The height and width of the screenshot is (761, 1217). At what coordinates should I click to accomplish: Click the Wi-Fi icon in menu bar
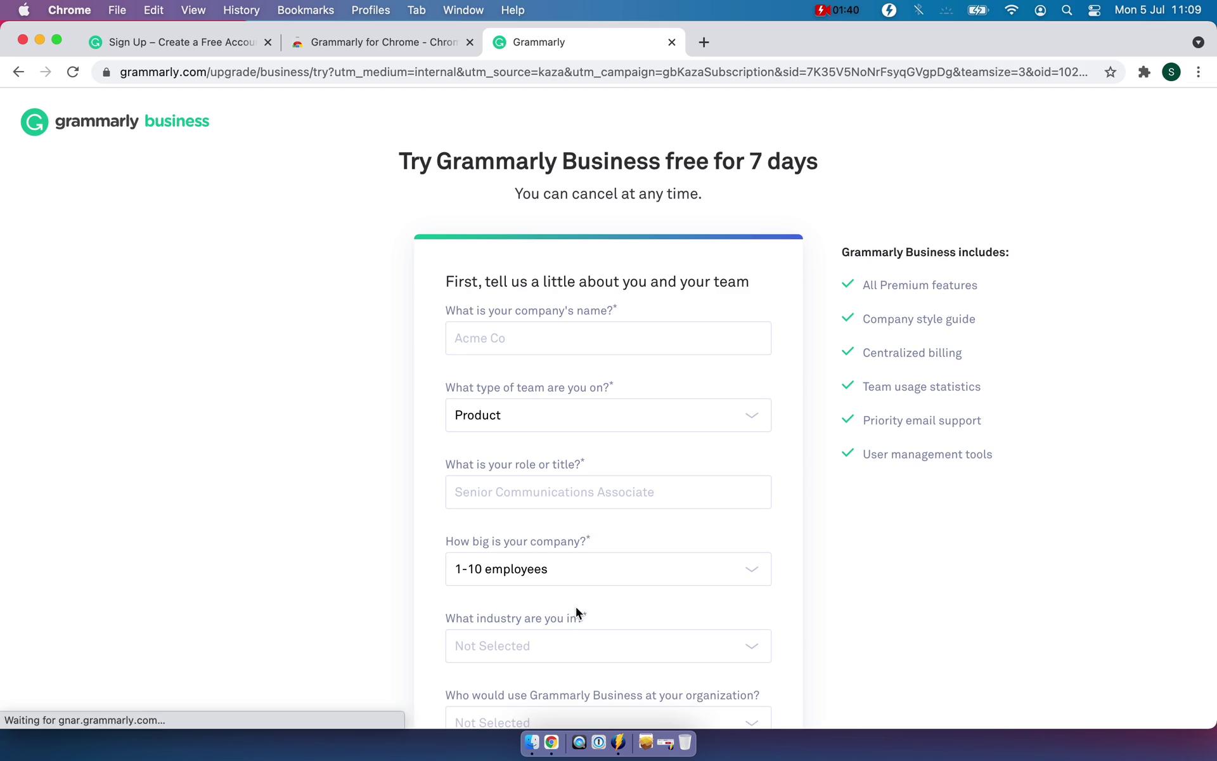click(x=1012, y=11)
